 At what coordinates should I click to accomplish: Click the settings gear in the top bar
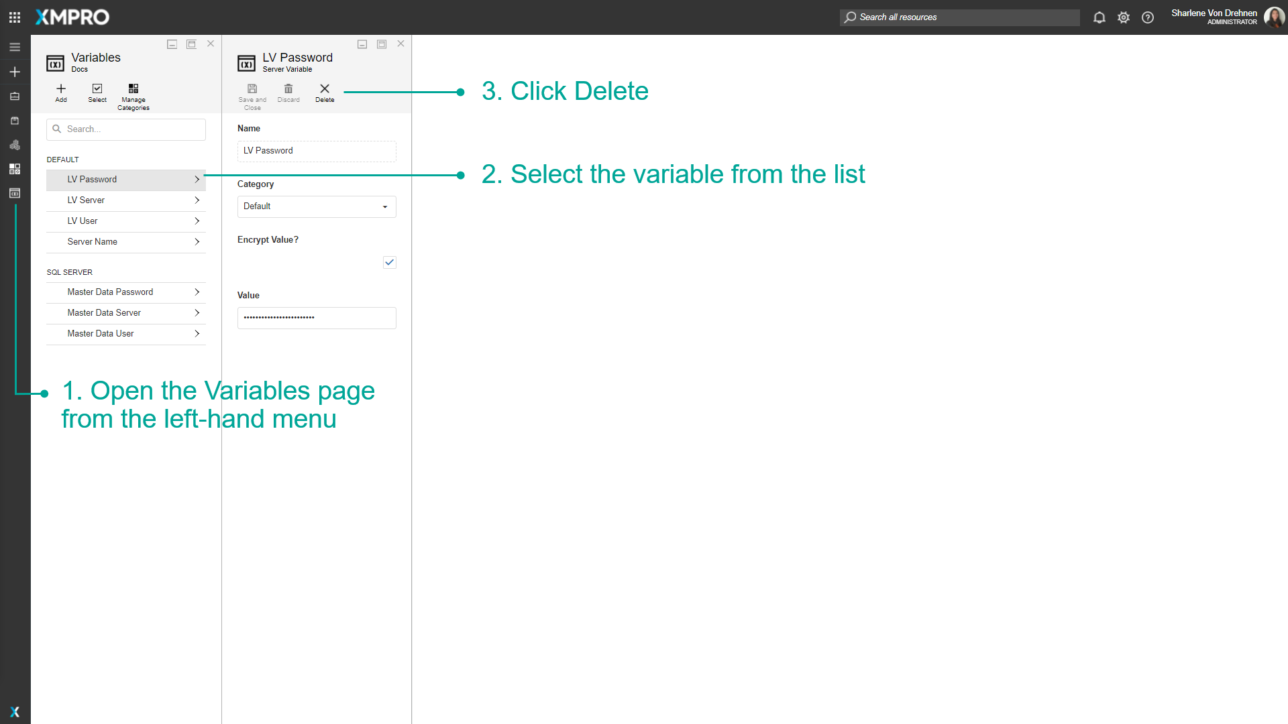1123,17
